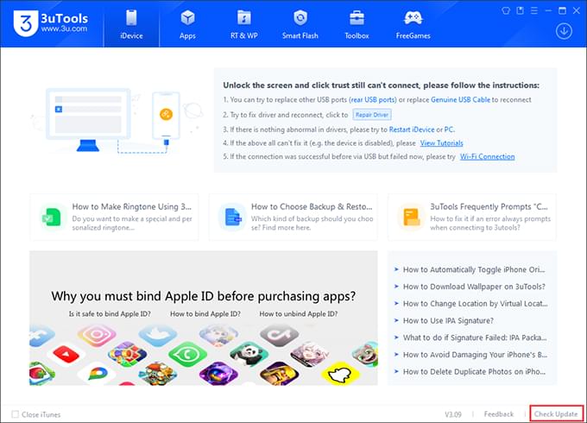This screenshot has height=423, width=587.
Task: Click the Google Maps icon in banner
Action: click(98, 373)
